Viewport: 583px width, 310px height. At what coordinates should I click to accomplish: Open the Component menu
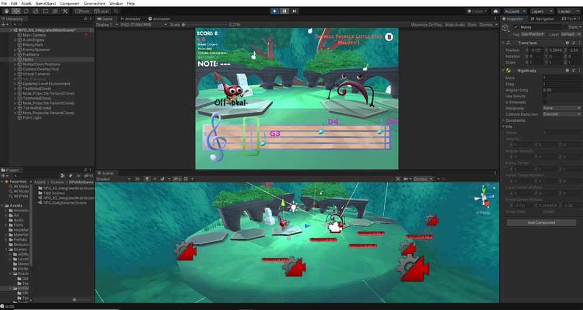(70, 3)
